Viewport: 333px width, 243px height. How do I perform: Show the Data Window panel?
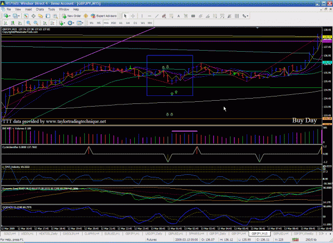point(34,16)
